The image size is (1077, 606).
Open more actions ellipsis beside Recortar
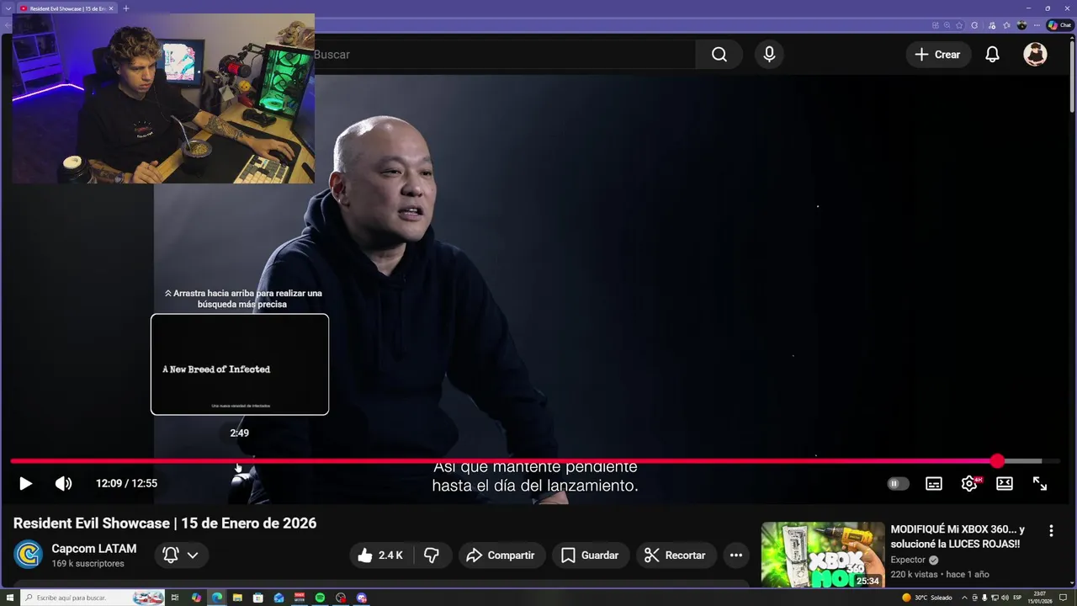pos(736,555)
